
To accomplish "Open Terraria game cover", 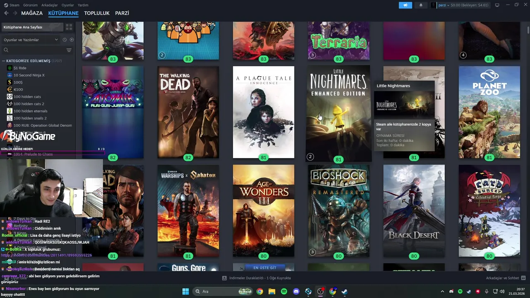I will click(x=339, y=41).
